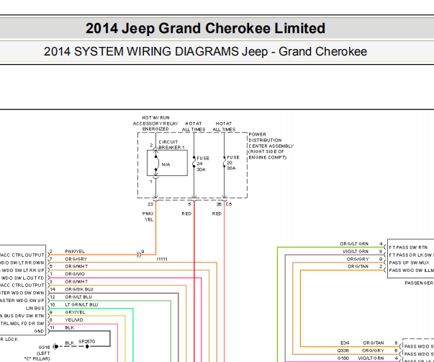Click the "C5" connector label
Screen dimensions: 434x362
(x=229, y=204)
